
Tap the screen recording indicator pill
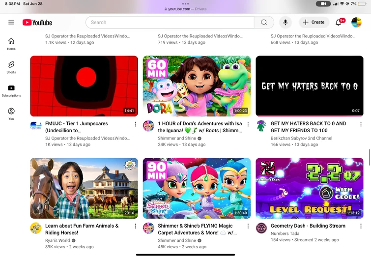(x=323, y=4)
